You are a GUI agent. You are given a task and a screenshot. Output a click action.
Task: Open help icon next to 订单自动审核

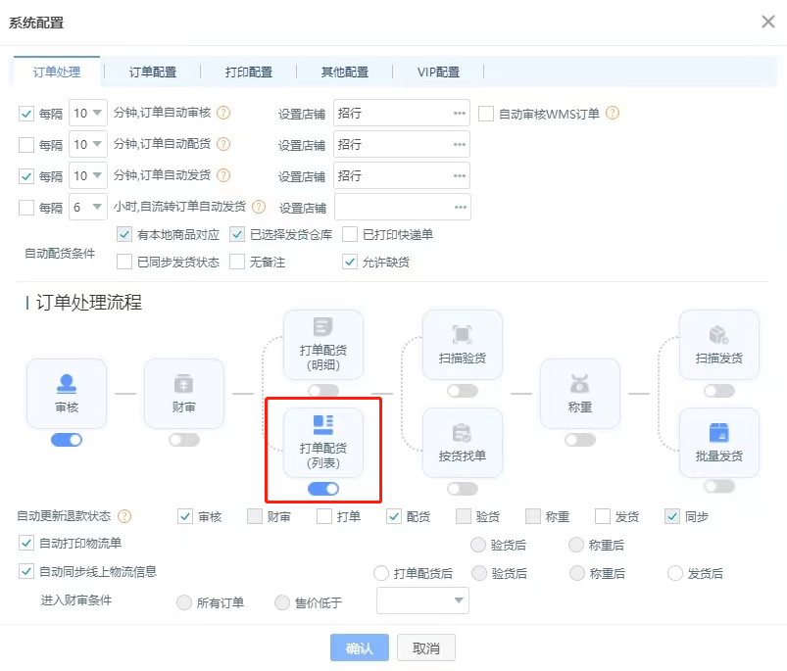click(x=223, y=113)
